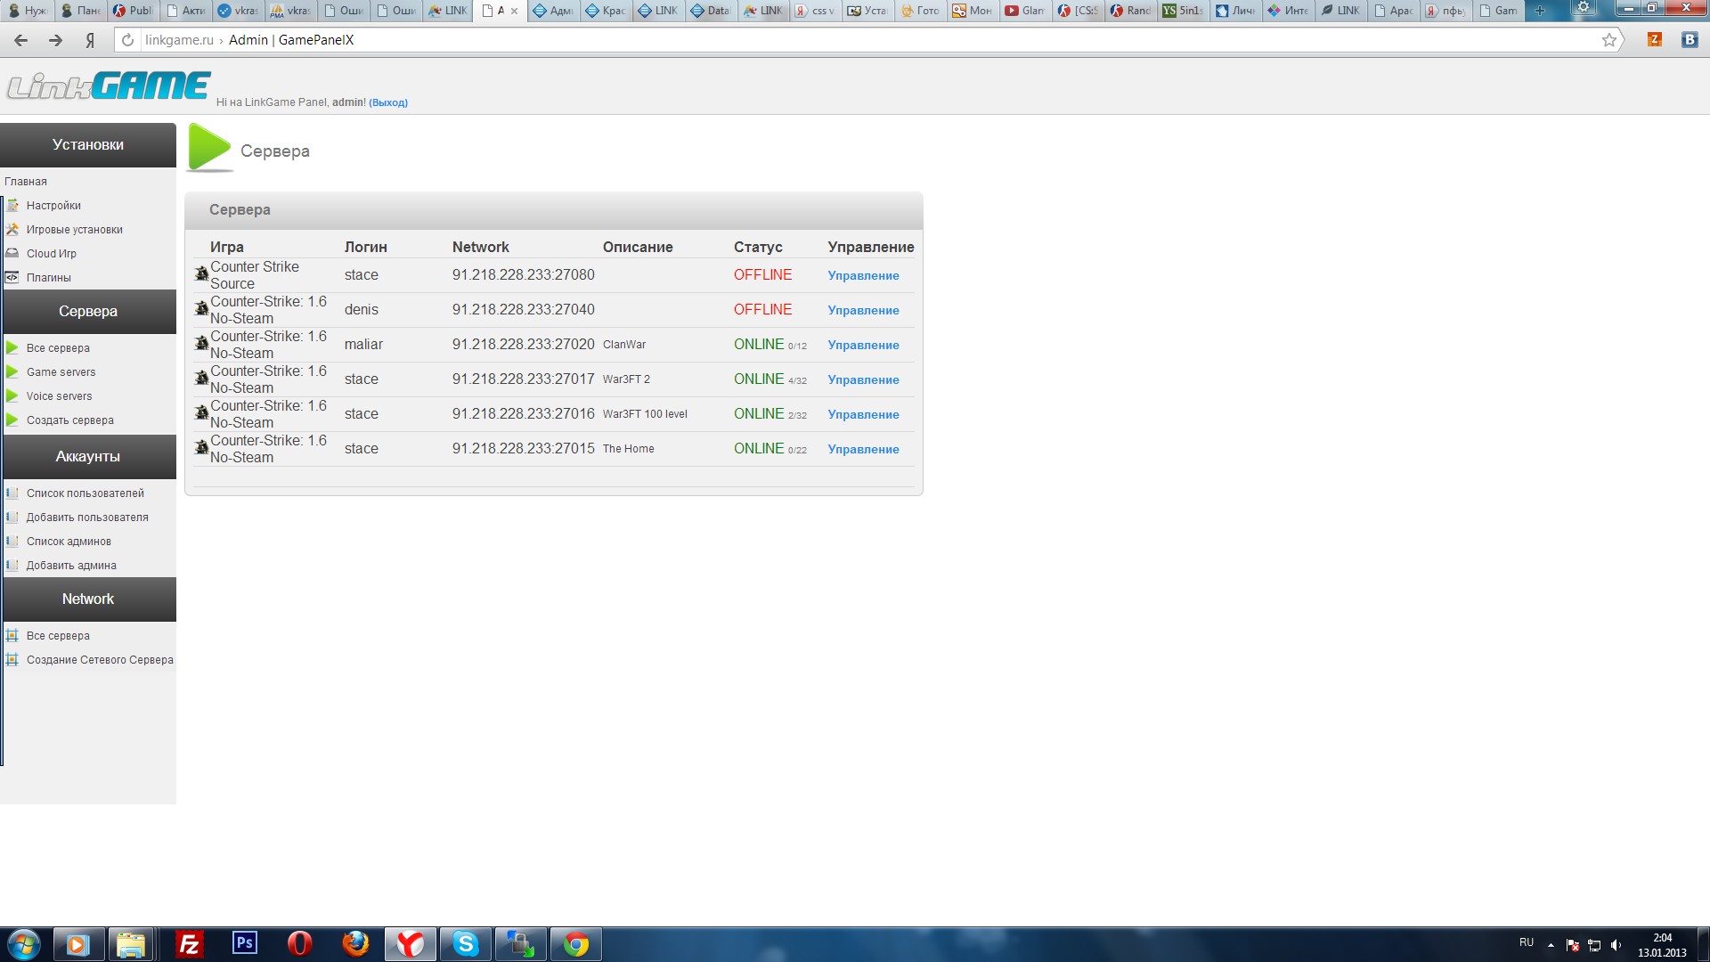Launch Firefox from the taskbar
The image size is (1710, 962).
[355, 943]
